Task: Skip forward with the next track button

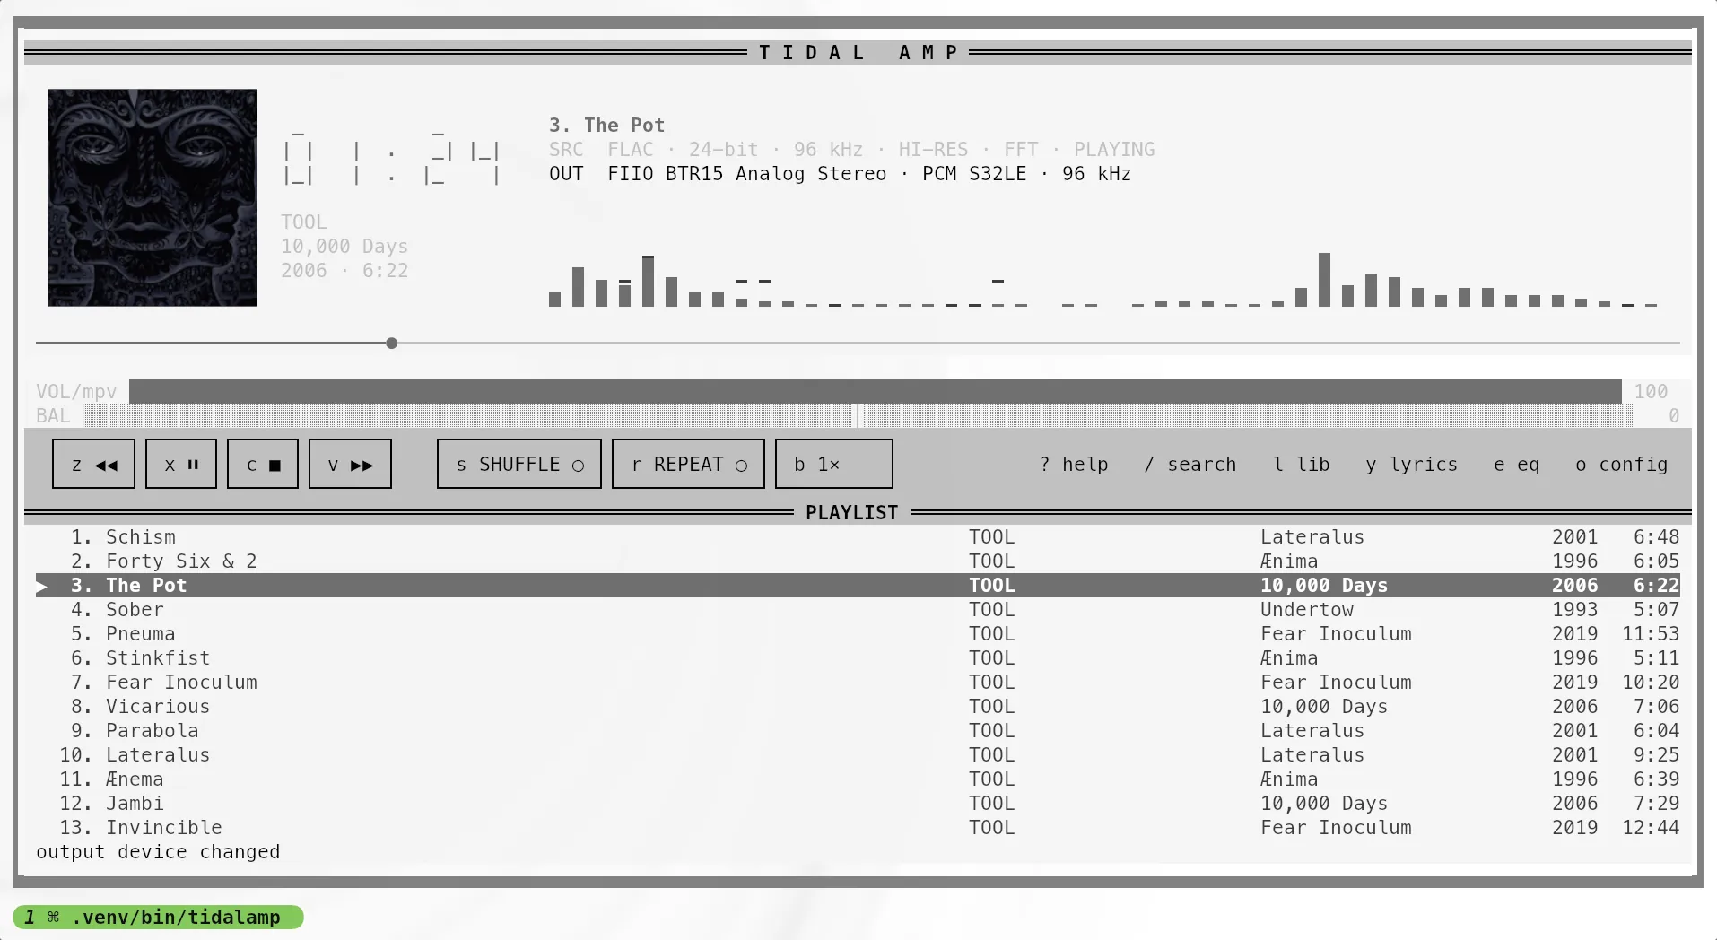Action: (350, 464)
